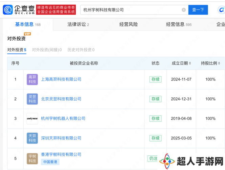Select the 对外投资 5 sub-tab
This screenshot has width=225, height=170.
17,50
